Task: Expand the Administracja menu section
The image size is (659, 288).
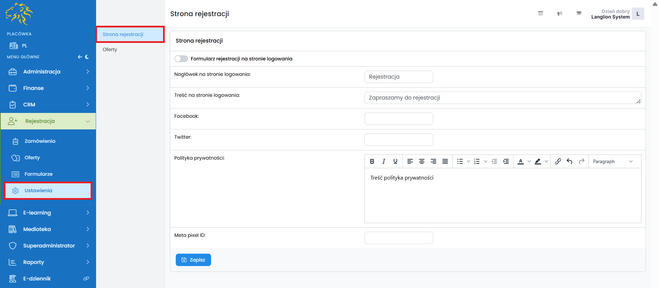Action: (x=48, y=72)
